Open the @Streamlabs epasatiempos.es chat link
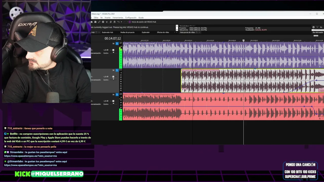 [x=30, y=165]
